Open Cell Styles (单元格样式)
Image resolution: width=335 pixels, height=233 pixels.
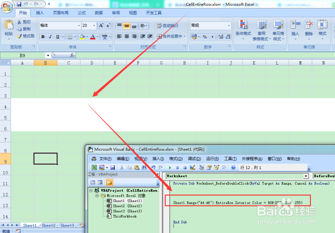[278, 30]
